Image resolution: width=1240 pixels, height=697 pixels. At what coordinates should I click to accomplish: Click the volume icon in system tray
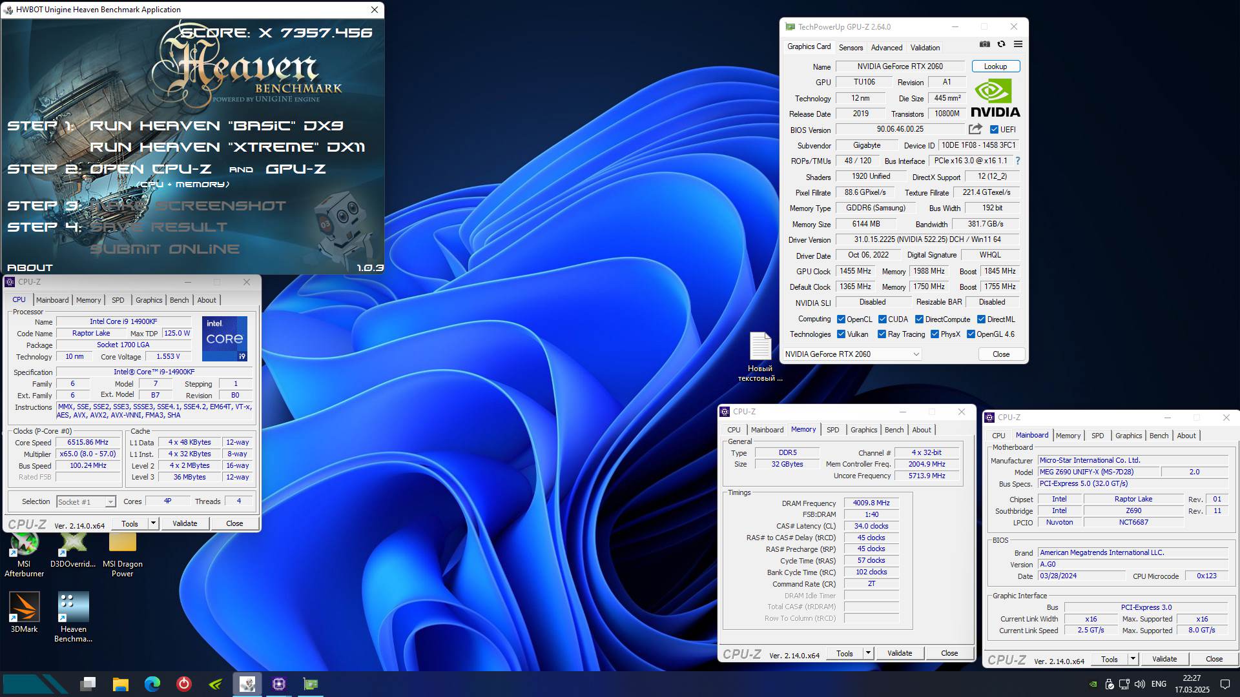coord(1140,684)
